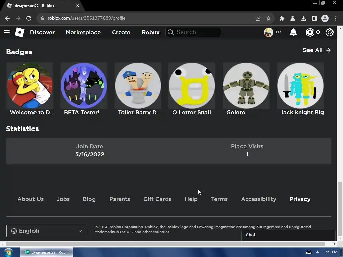343x257 pixels.
Task: Open the on-screen keyboard tray icon
Action: tap(308, 252)
